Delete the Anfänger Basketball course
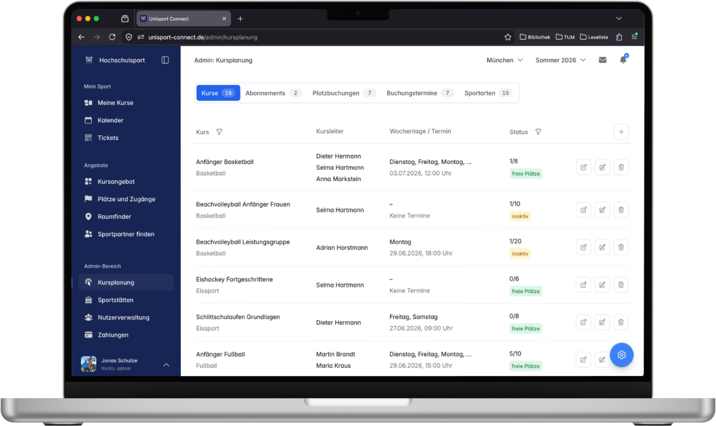Screen dimensions: 716x426 (x=621, y=167)
